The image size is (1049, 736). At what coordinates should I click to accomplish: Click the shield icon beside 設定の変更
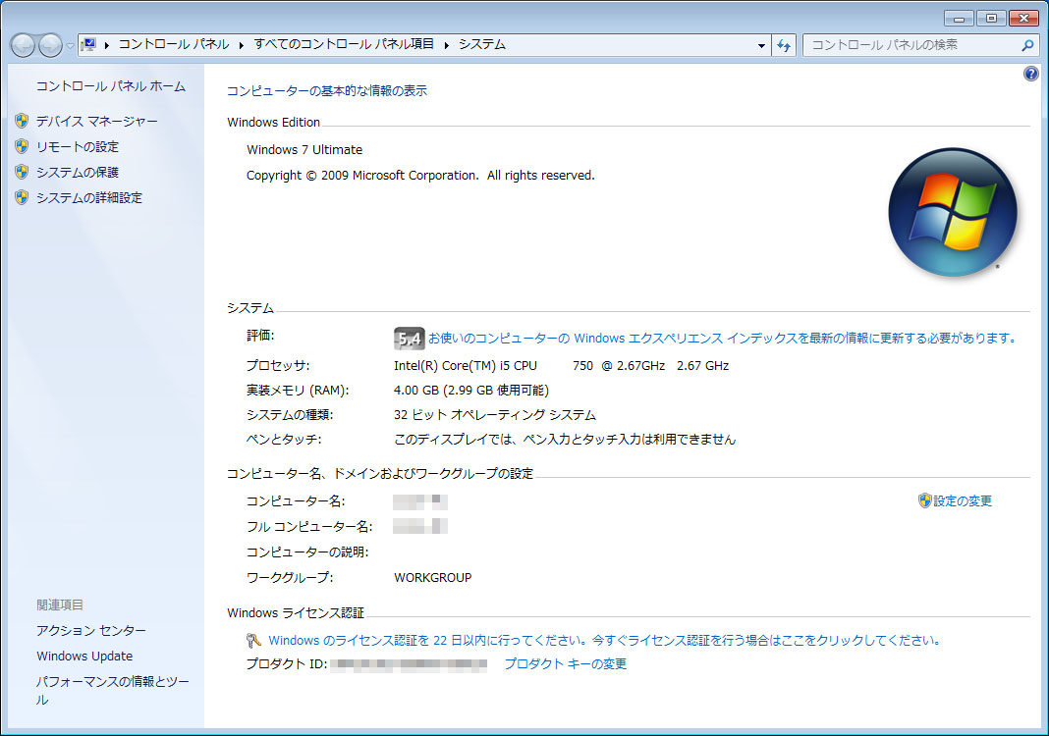tap(924, 500)
